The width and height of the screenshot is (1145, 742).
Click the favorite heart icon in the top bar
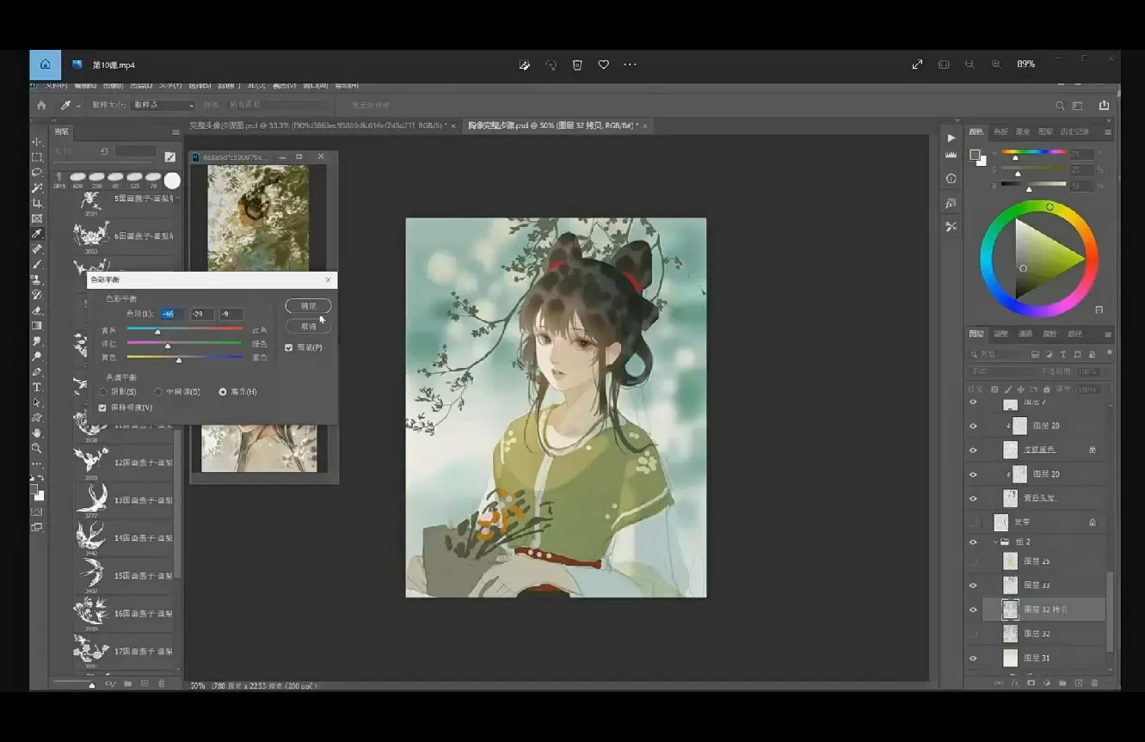(604, 64)
